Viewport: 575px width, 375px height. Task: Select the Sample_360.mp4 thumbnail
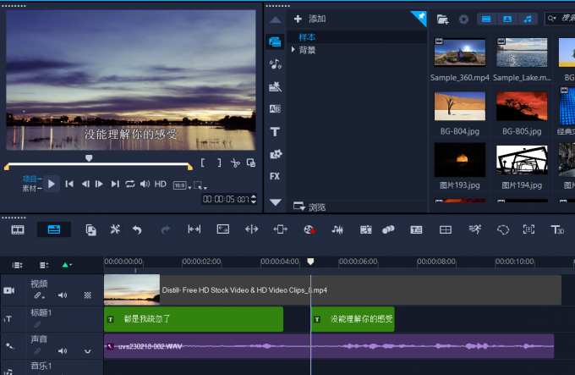(459, 52)
